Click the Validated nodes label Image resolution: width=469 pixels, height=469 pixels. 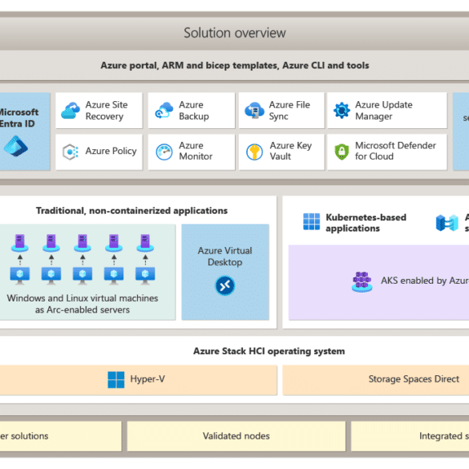(x=236, y=436)
